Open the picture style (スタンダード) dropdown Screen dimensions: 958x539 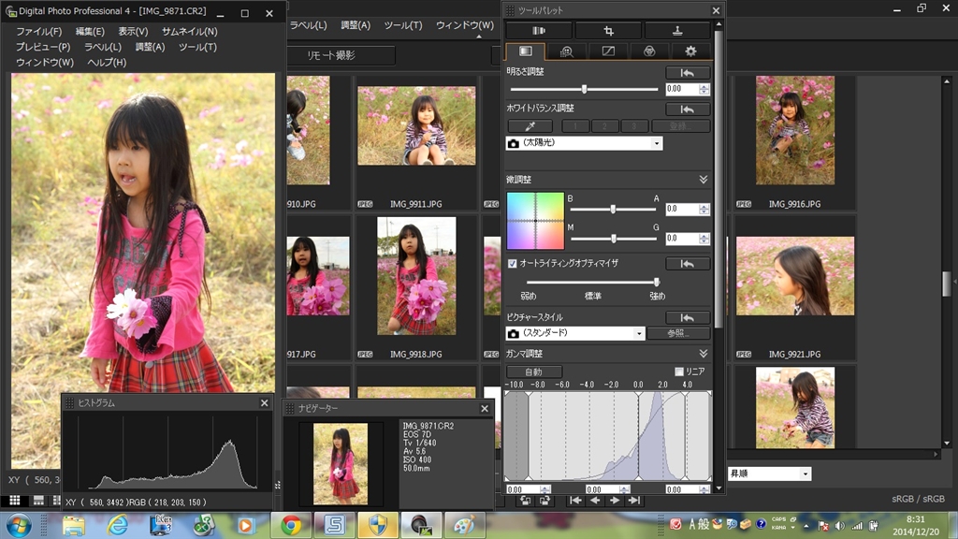tap(640, 333)
